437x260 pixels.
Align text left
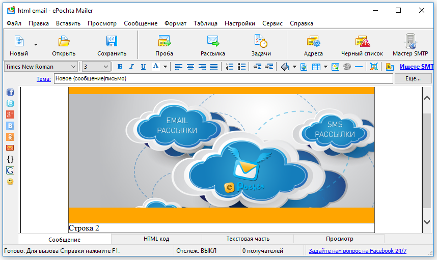click(179, 67)
